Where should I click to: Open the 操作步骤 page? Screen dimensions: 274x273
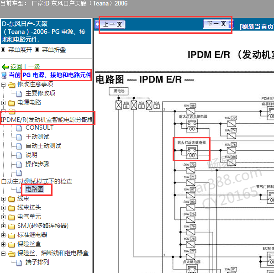point(37,164)
